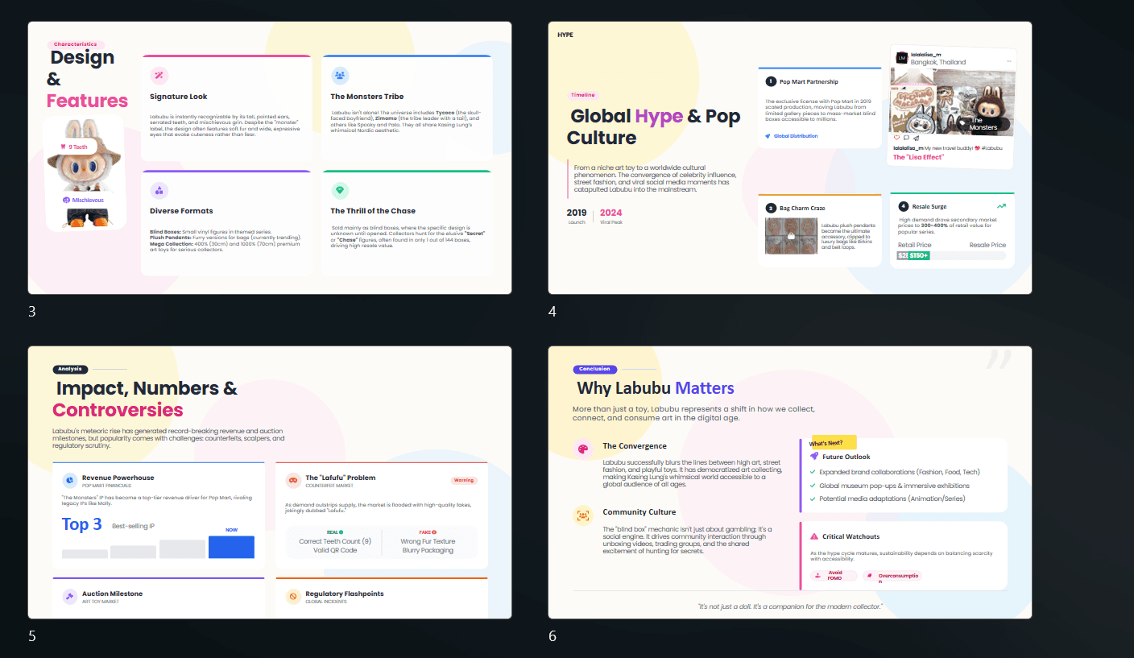1134x658 pixels.
Task: Click the Critical Watchouts warning triangle icon
Action: 814,536
